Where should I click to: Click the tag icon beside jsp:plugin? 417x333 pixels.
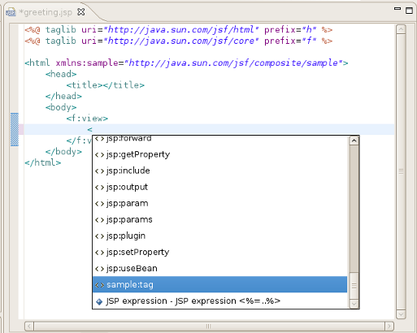(99, 236)
